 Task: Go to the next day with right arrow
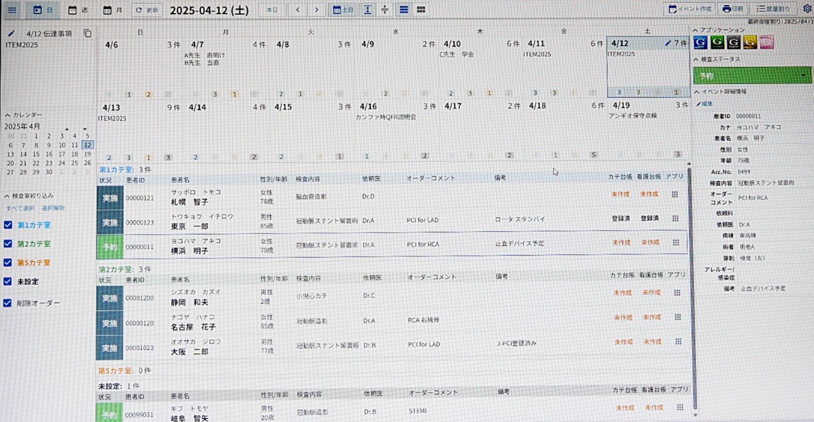(x=316, y=10)
